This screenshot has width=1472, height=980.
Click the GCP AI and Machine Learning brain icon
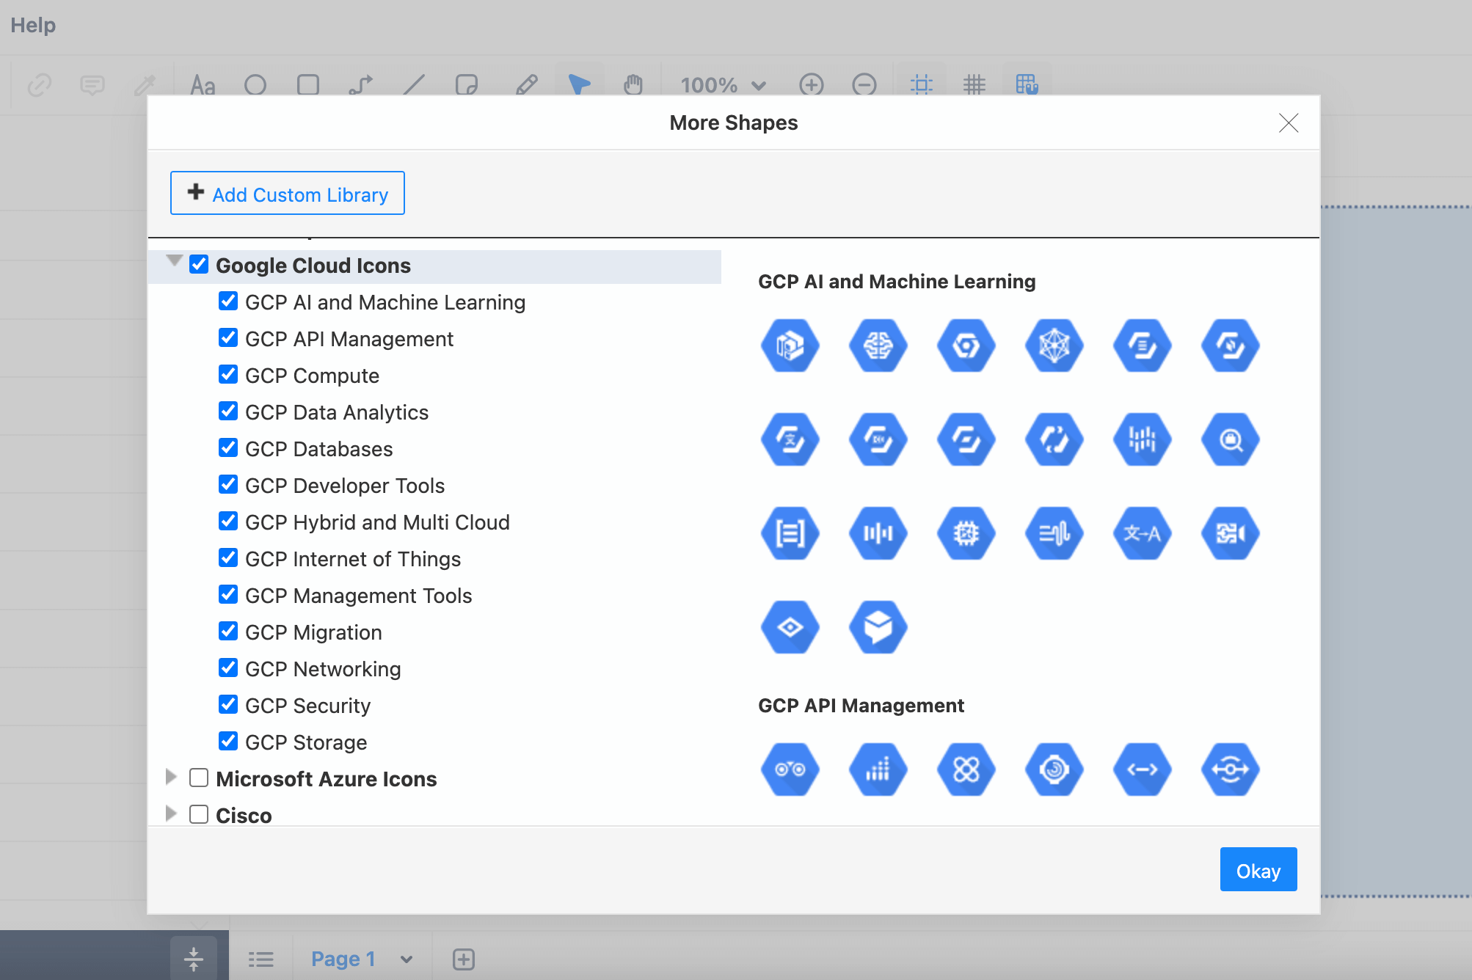coord(877,345)
